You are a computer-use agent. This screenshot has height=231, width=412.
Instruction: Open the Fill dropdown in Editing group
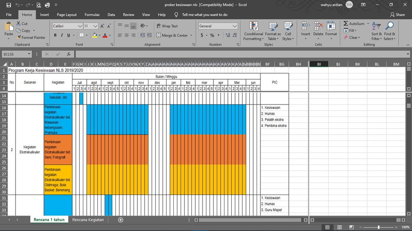350,30
